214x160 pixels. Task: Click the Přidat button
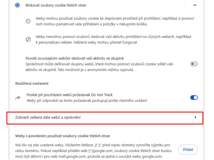click(x=188, y=149)
